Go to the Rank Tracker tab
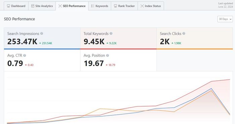 coord(125,6)
